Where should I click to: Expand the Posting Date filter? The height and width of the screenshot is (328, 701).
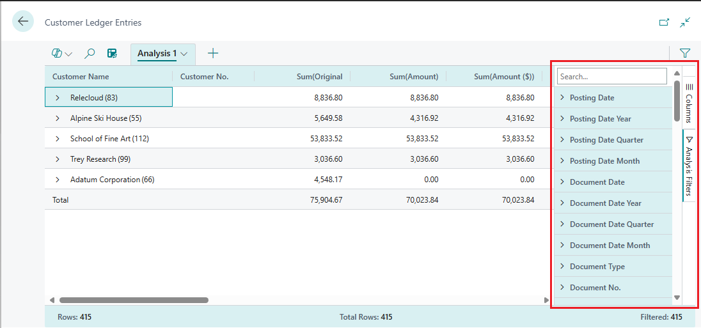coord(562,98)
